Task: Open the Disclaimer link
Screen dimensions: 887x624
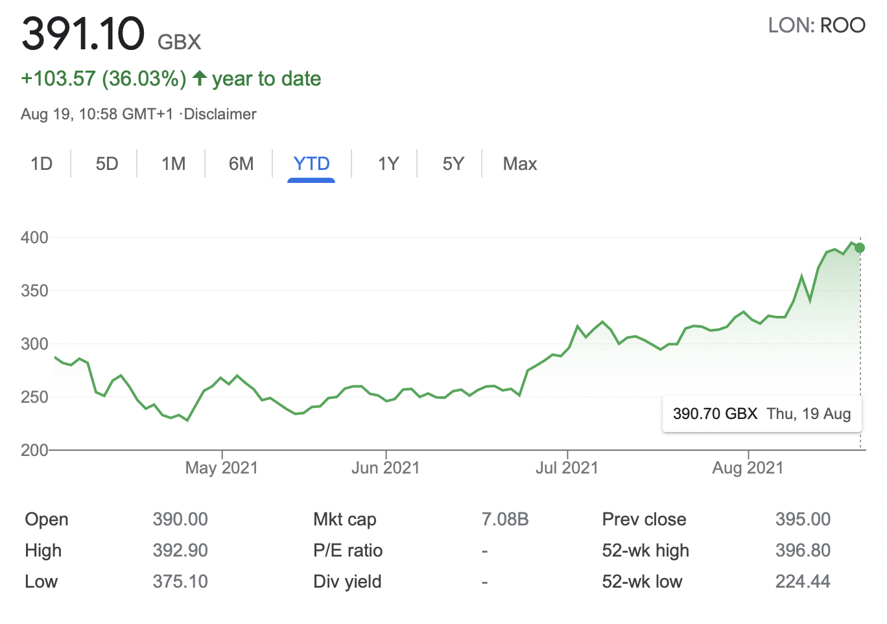Action: tap(220, 114)
